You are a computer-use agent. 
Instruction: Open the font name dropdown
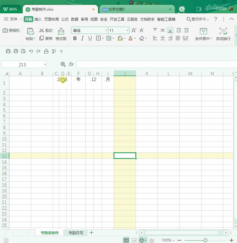coord(106,30)
